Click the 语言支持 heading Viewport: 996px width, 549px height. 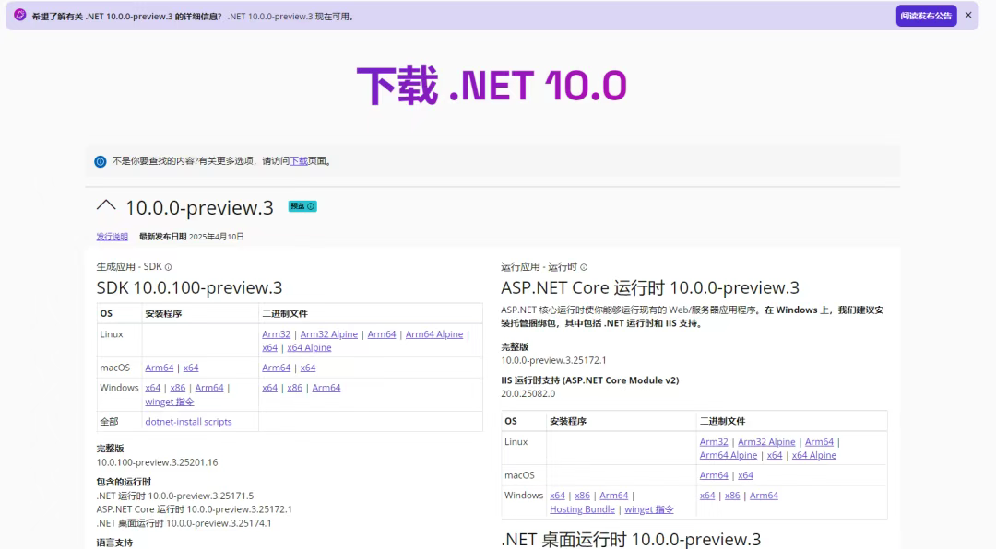(115, 543)
